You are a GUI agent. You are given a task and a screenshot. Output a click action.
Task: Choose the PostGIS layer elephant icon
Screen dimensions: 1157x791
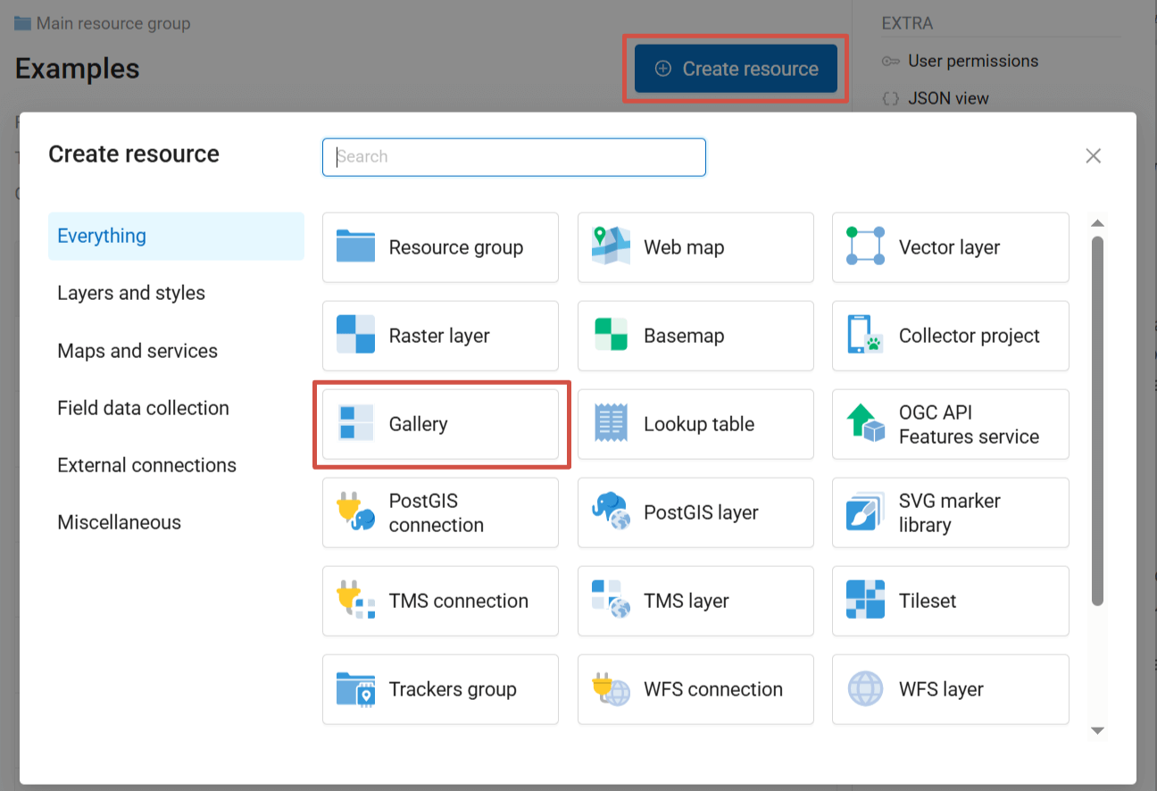tap(611, 512)
